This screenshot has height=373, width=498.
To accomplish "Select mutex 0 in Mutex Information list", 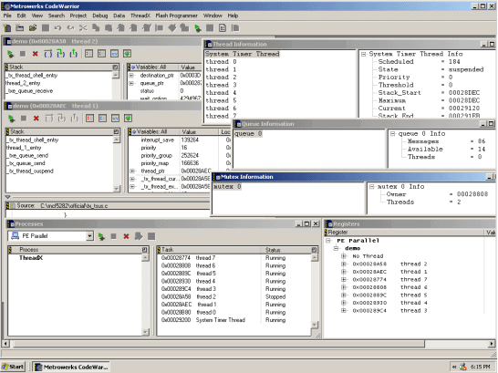I will [x=227, y=187].
